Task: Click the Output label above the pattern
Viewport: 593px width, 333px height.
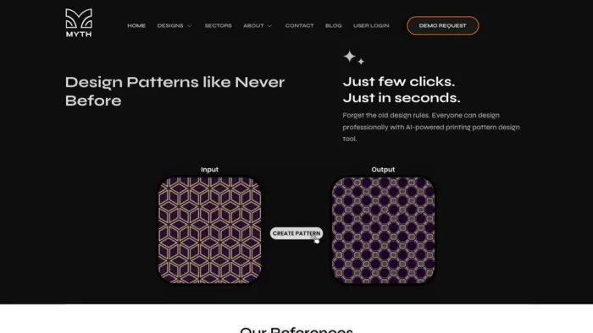Action: coord(383,170)
